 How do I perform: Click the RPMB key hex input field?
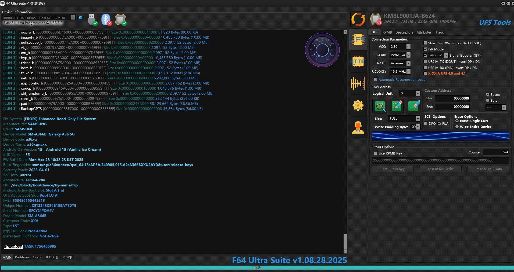coord(440,160)
